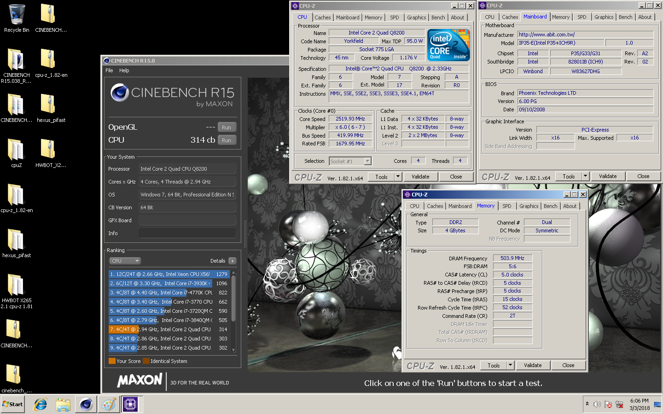Switch to Cinebench via taskbar icon

pyautogui.click(x=86, y=404)
